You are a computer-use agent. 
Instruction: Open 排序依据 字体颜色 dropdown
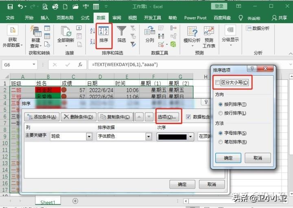[149, 136]
